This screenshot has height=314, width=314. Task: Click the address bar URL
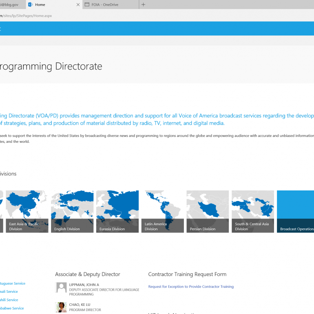(x=26, y=15)
